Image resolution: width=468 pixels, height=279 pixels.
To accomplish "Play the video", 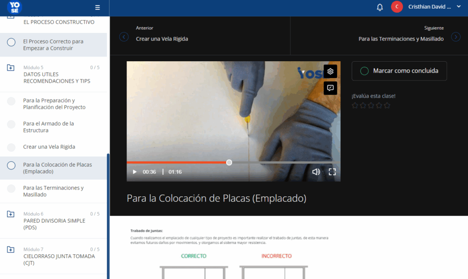I will 135,172.
